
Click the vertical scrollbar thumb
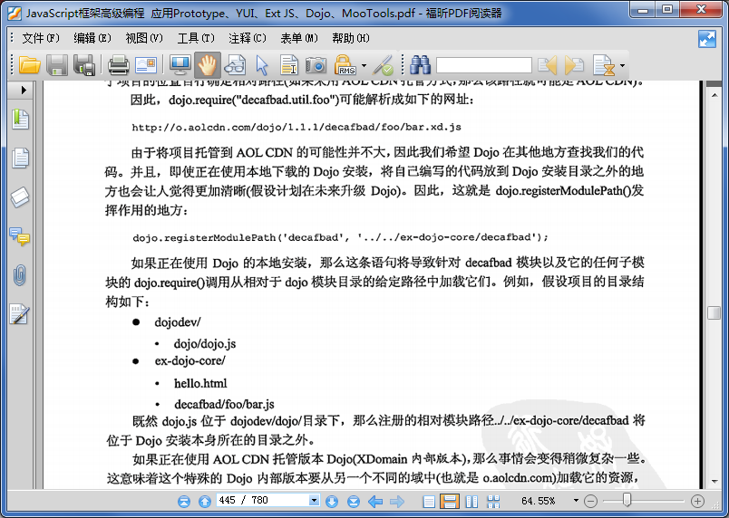(714, 312)
